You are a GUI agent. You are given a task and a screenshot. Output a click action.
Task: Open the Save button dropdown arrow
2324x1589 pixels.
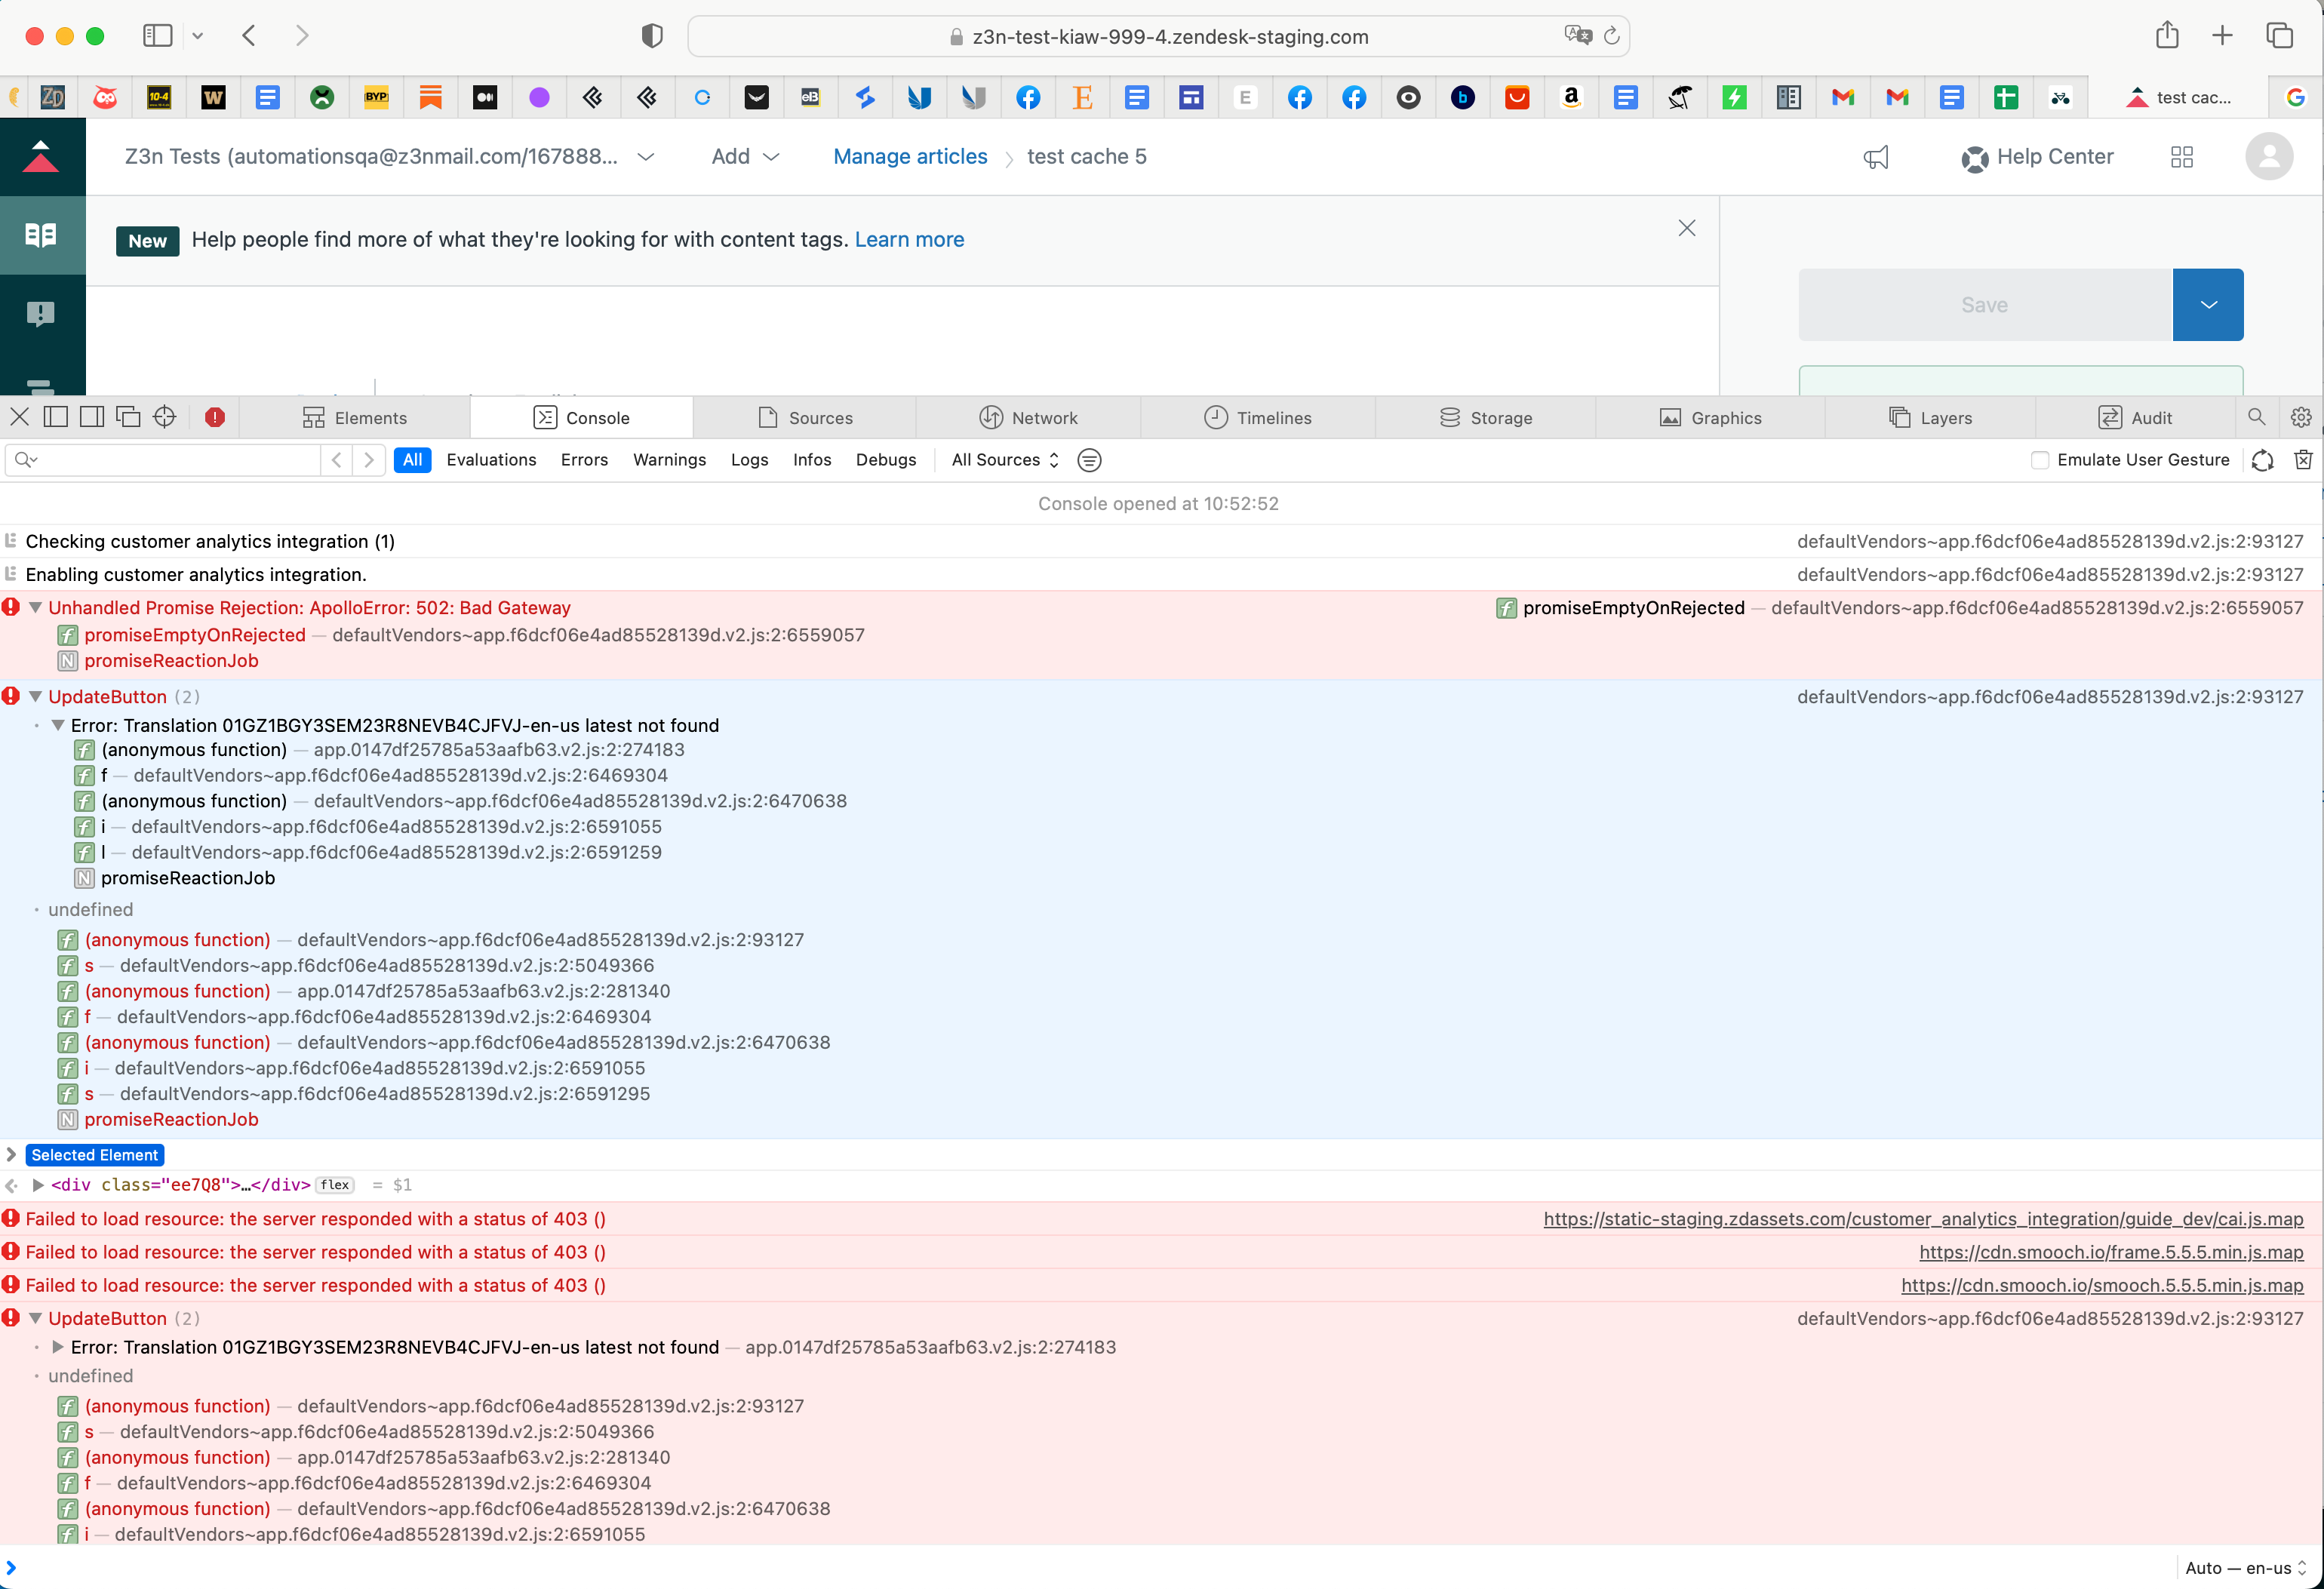[2208, 305]
